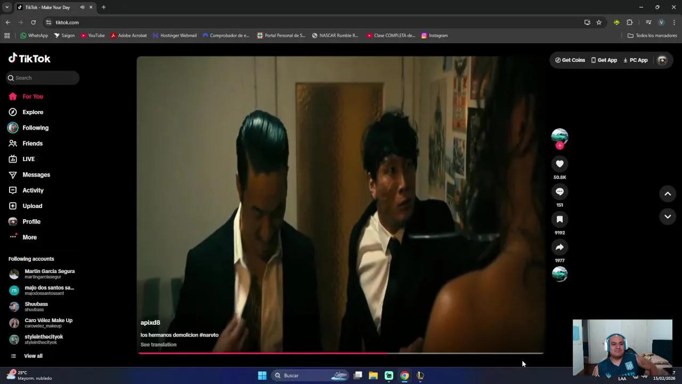
Task: Click the TikTok search field
Action: (x=43, y=78)
